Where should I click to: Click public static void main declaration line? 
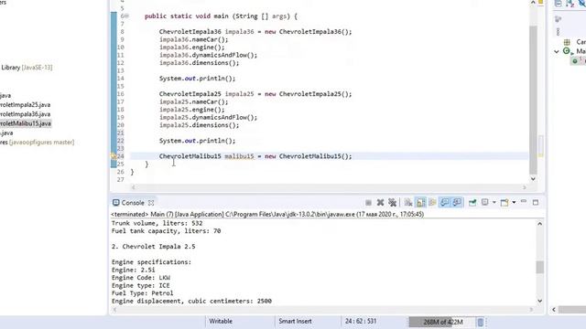pos(221,16)
